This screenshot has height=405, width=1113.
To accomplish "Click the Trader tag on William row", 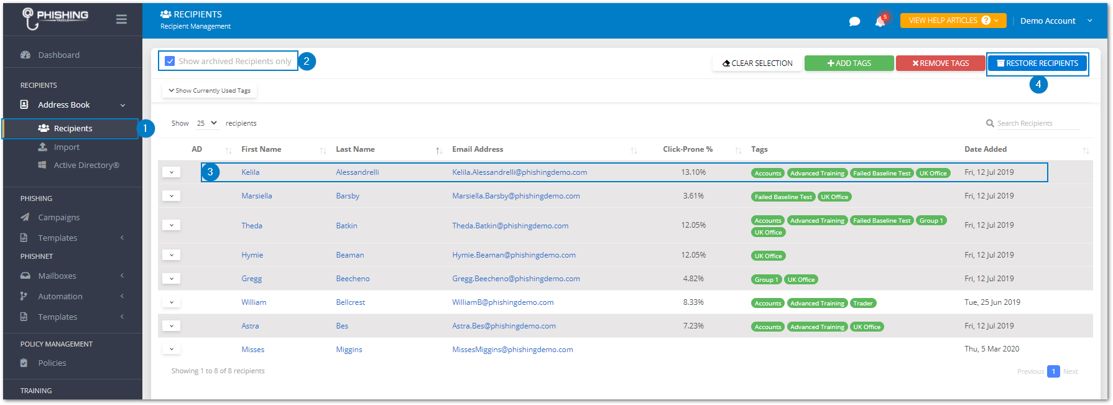I will click(863, 303).
